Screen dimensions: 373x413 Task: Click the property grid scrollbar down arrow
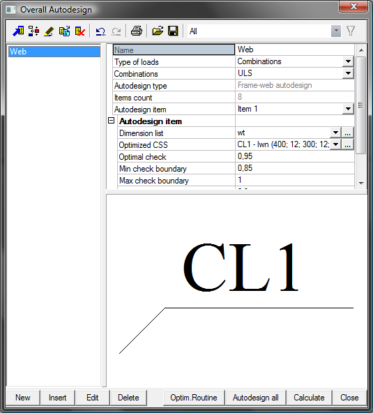tap(361, 183)
